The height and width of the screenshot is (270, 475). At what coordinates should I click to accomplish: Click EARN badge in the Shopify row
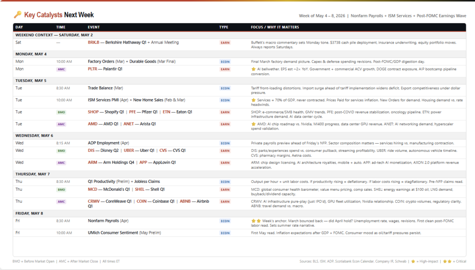[x=225, y=112]
